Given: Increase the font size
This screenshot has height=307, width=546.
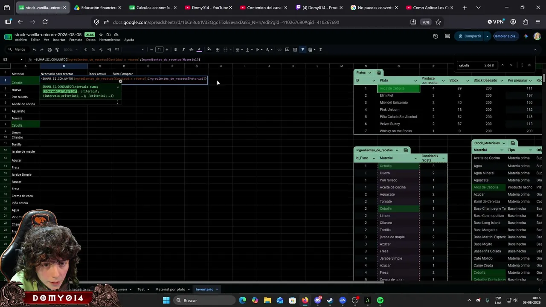Looking at the screenshot, I should pyautogui.click(x=167, y=49).
